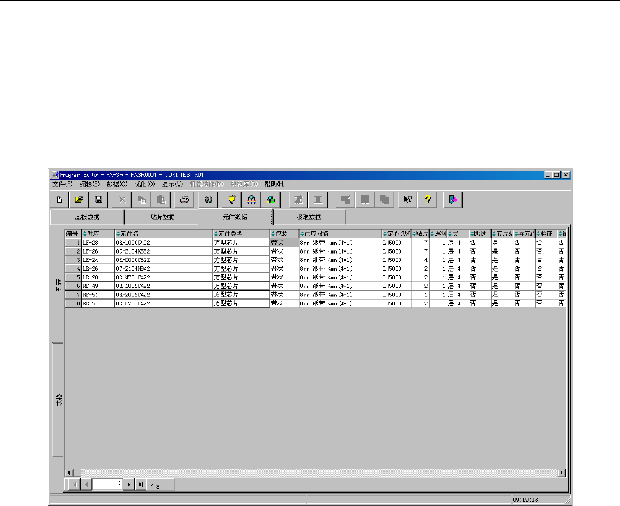Image resolution: width=620 pixels, height=506 pixels.
Task: Sort by the 元件名 column header
Action: click(x=164, y=234)
